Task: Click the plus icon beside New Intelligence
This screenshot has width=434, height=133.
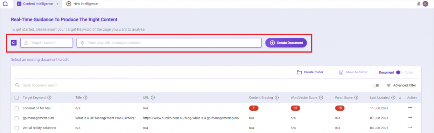Action: pyautogui.click(x=69, y=4)
